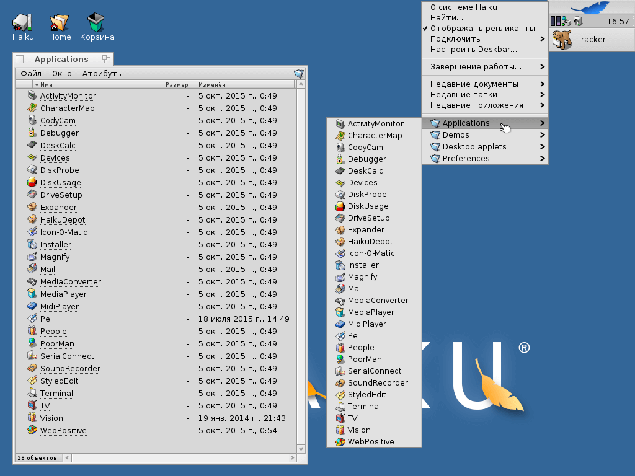Launch Mail entry in Deskbar submenu
The height and width of the screenshot is (476, 635).
[x=374, y=289]
